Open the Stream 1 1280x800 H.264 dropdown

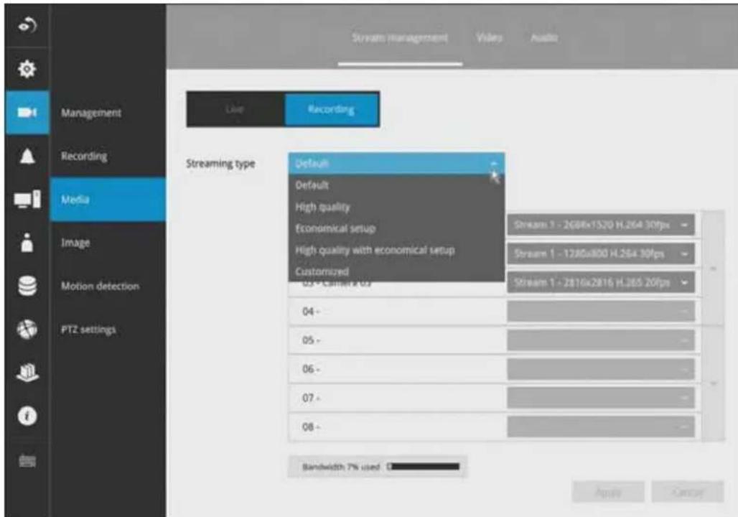click(x=601, y=253)
